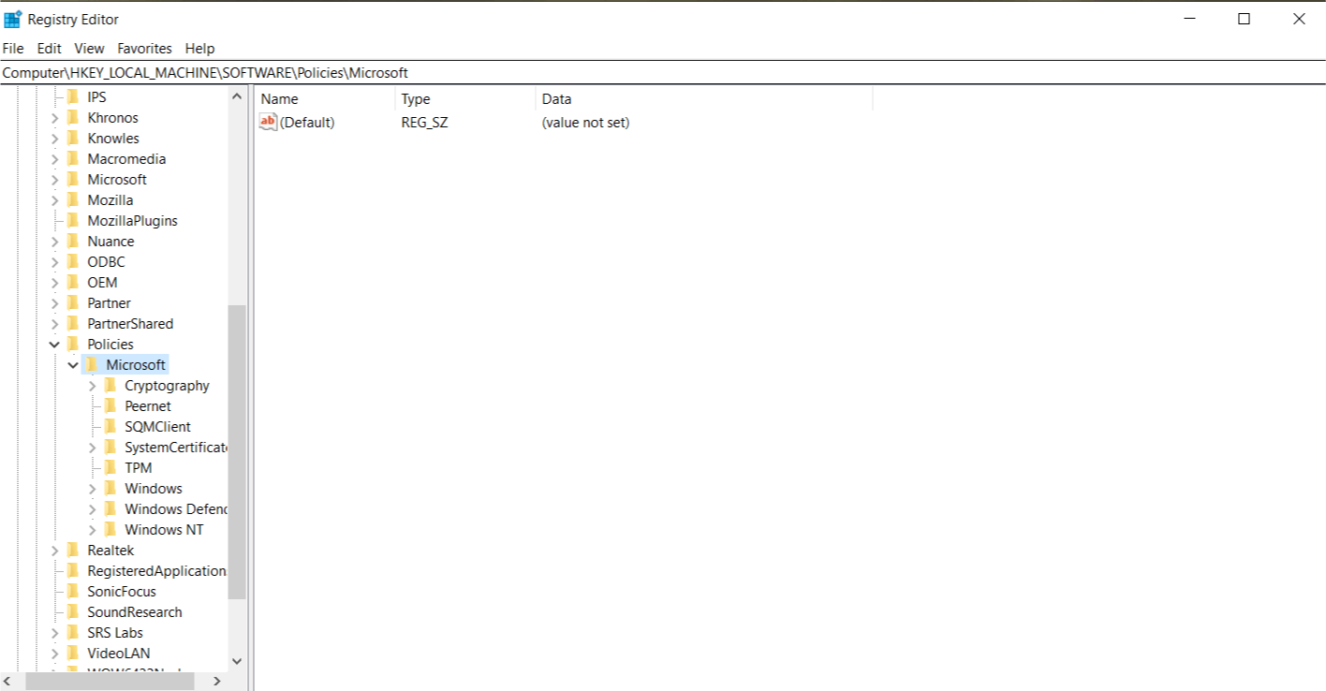The width and height of the screenshot is (1326, 691).
Task: Select the SQMClient key
Action: click(x=157, y=427)
